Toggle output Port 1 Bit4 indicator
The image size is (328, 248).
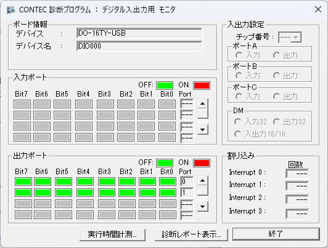[84, 193]
